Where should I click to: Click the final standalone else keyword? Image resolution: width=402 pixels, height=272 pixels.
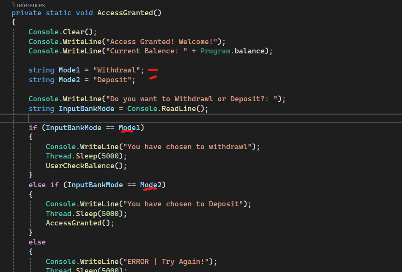tap(37, 242)
